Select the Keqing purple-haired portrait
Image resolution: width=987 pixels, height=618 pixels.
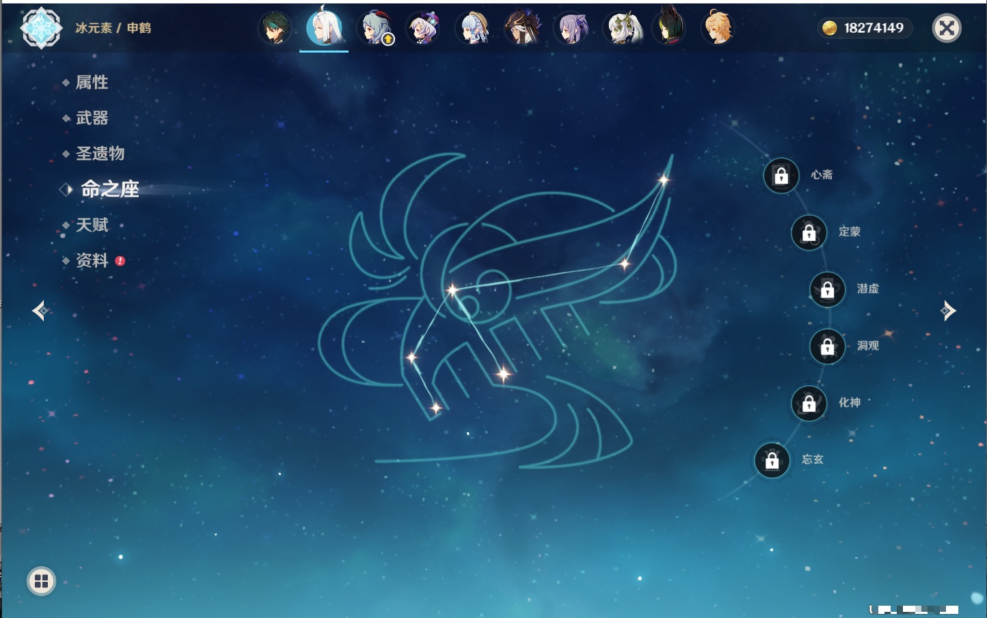572,28
